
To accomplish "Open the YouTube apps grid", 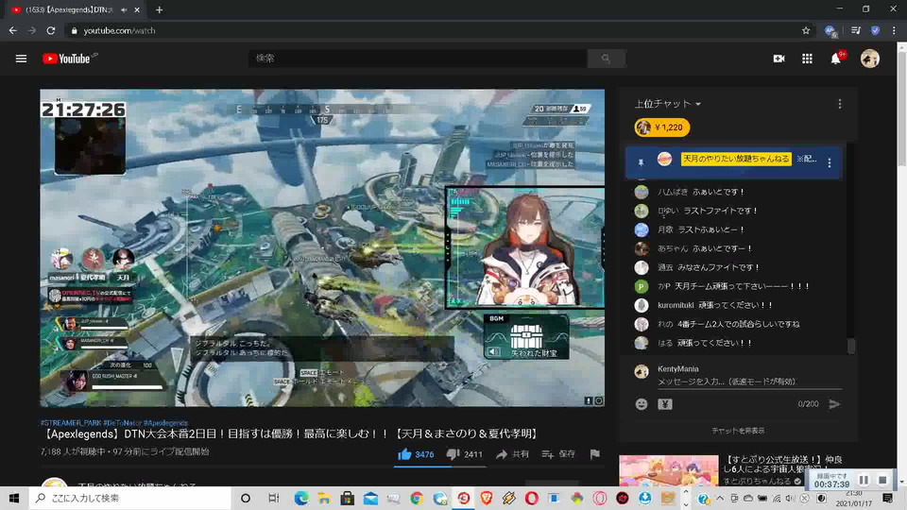I will [807, 59].
